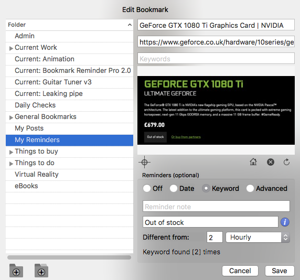Select the Virtual Reality folder
Image resolution: width=300 pixels, height=280 pixels.
tap(69, 175)
